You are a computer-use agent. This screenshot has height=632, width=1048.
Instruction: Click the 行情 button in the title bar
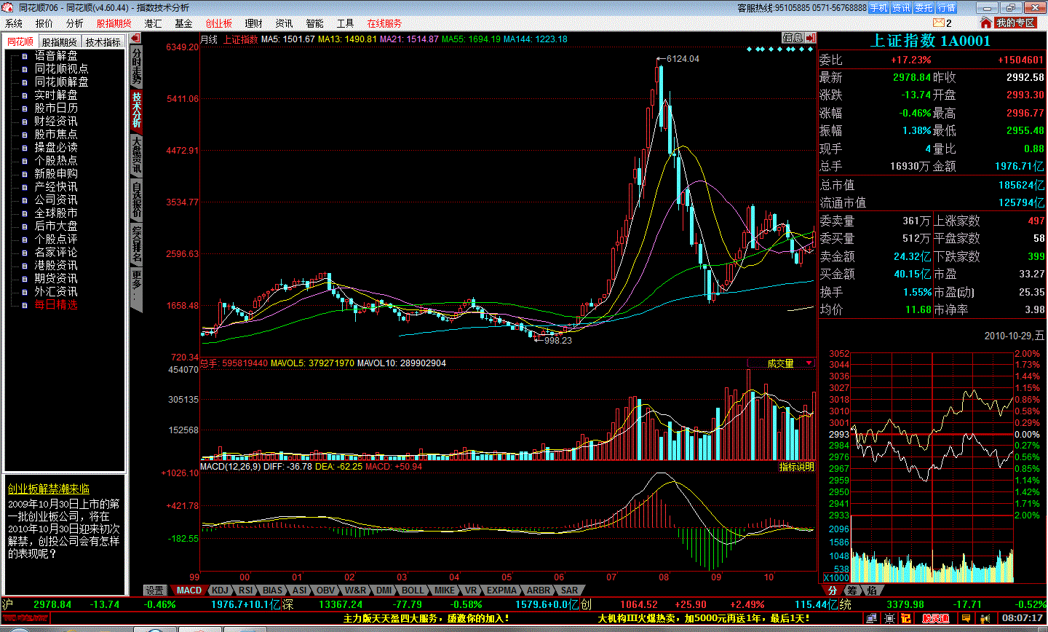pyautogui.click(x=947, y=8)
